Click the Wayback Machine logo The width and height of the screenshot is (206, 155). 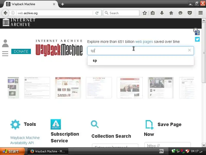click(59, 48)
